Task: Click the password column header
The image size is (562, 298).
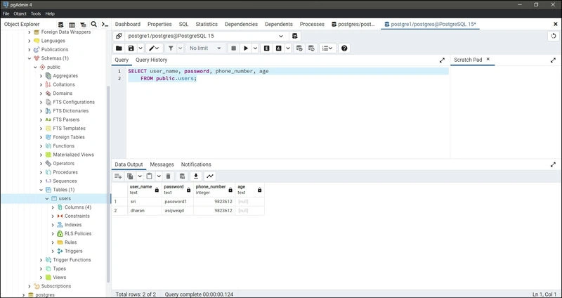Action: pyautogui.click(x=178, y=189)
